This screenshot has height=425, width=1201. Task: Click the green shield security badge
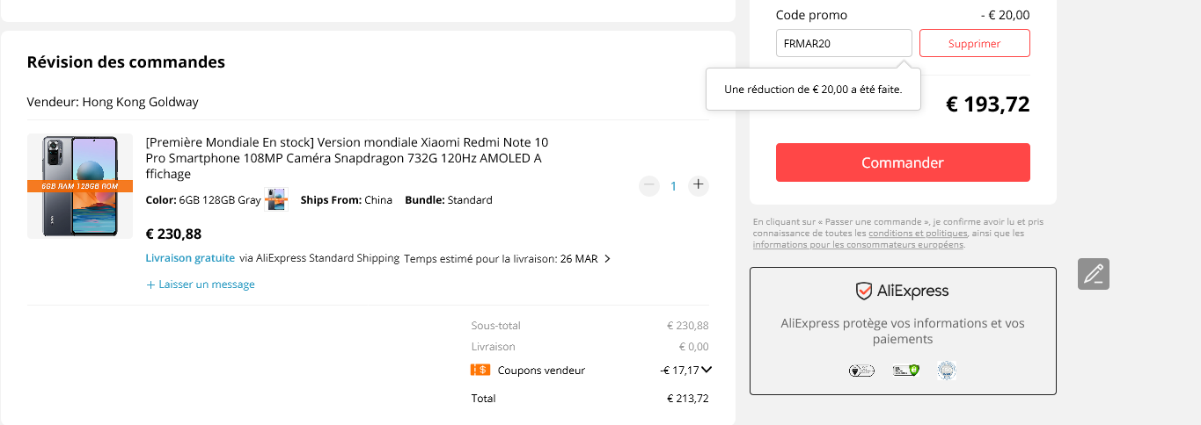click(x=905, y=371)
